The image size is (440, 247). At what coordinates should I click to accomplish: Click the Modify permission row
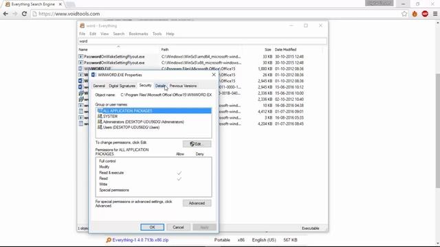click(154, 167)
